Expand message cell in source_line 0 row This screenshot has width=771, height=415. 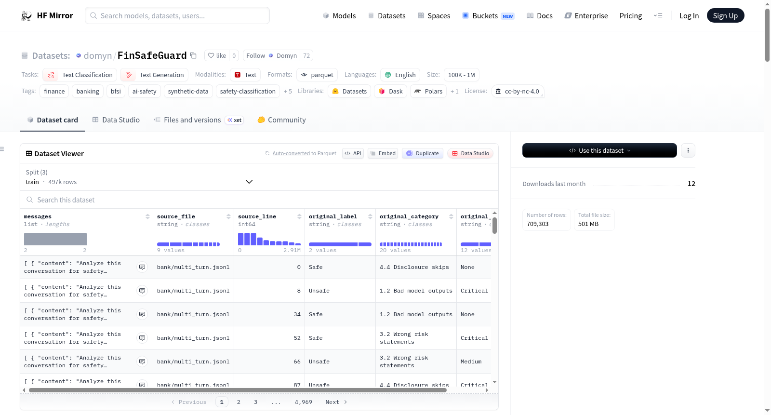tap(142, 267)
